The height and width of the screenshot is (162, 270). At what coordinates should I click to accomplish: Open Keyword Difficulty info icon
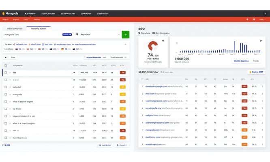(x=163, y=41)
